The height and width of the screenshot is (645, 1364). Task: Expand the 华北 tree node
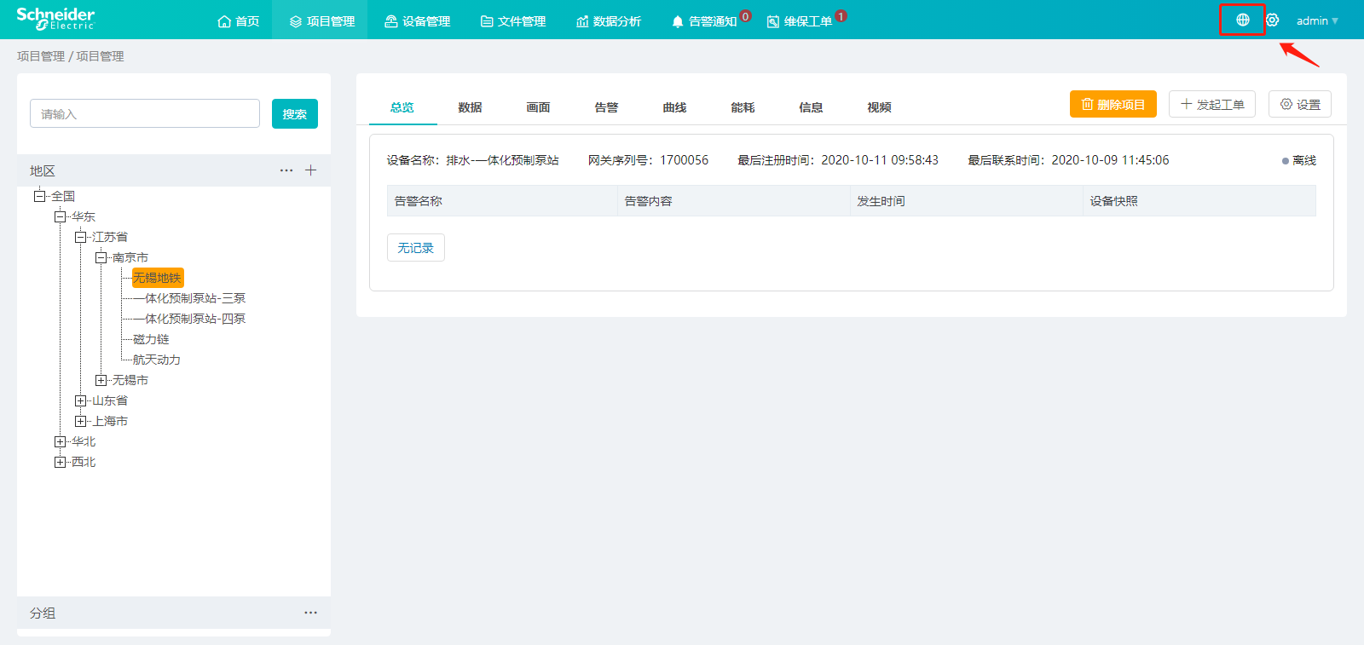pyautogui.click(x=60, y=441)
